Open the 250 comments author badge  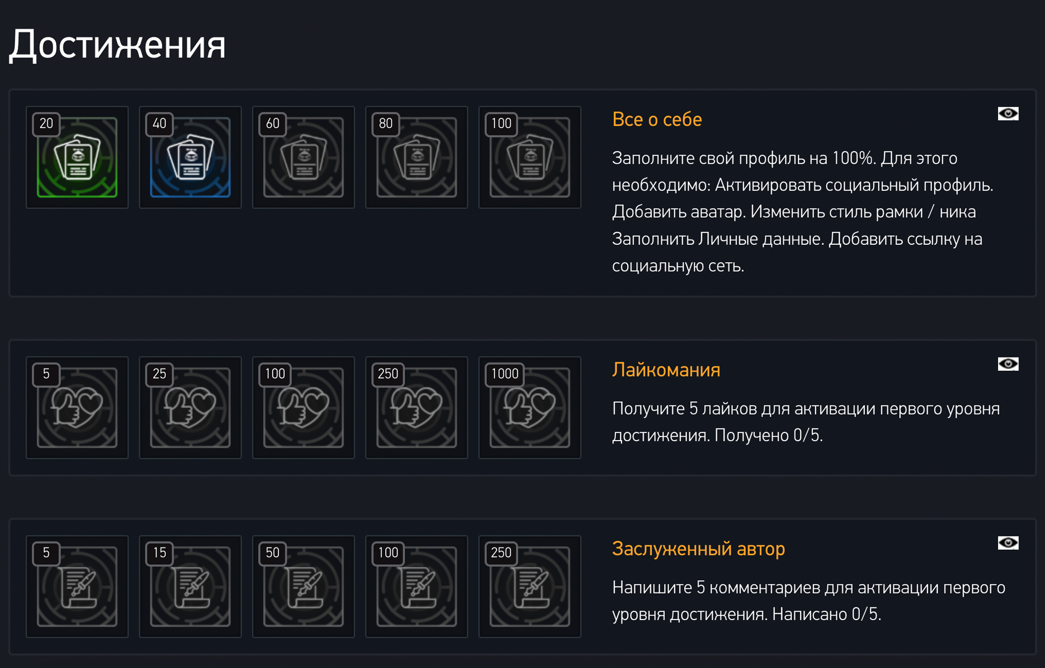(530, 586)
